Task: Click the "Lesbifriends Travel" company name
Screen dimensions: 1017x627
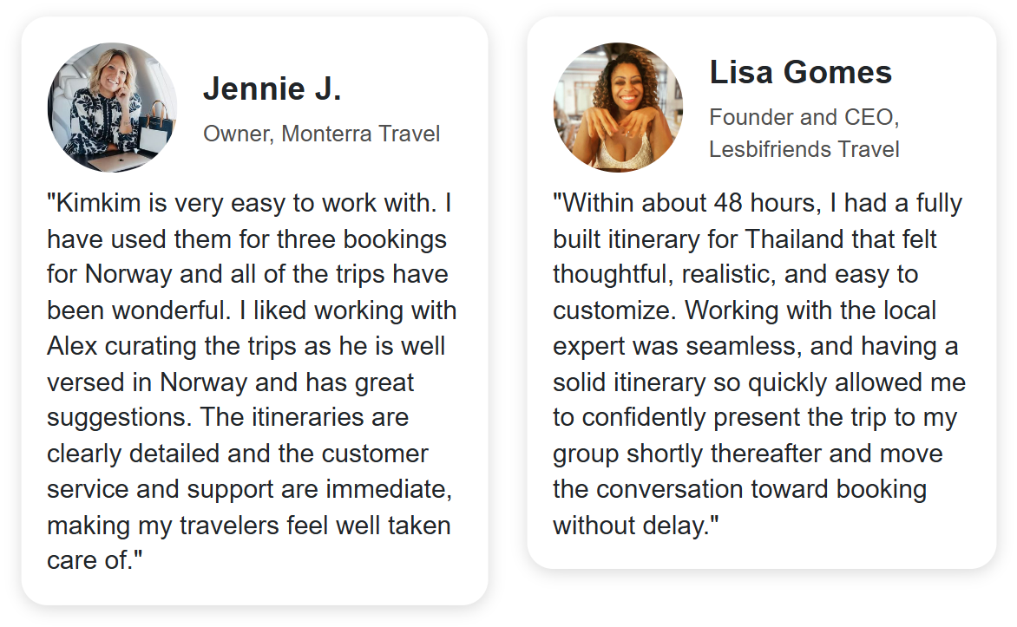Action: [x=804, y=149]
